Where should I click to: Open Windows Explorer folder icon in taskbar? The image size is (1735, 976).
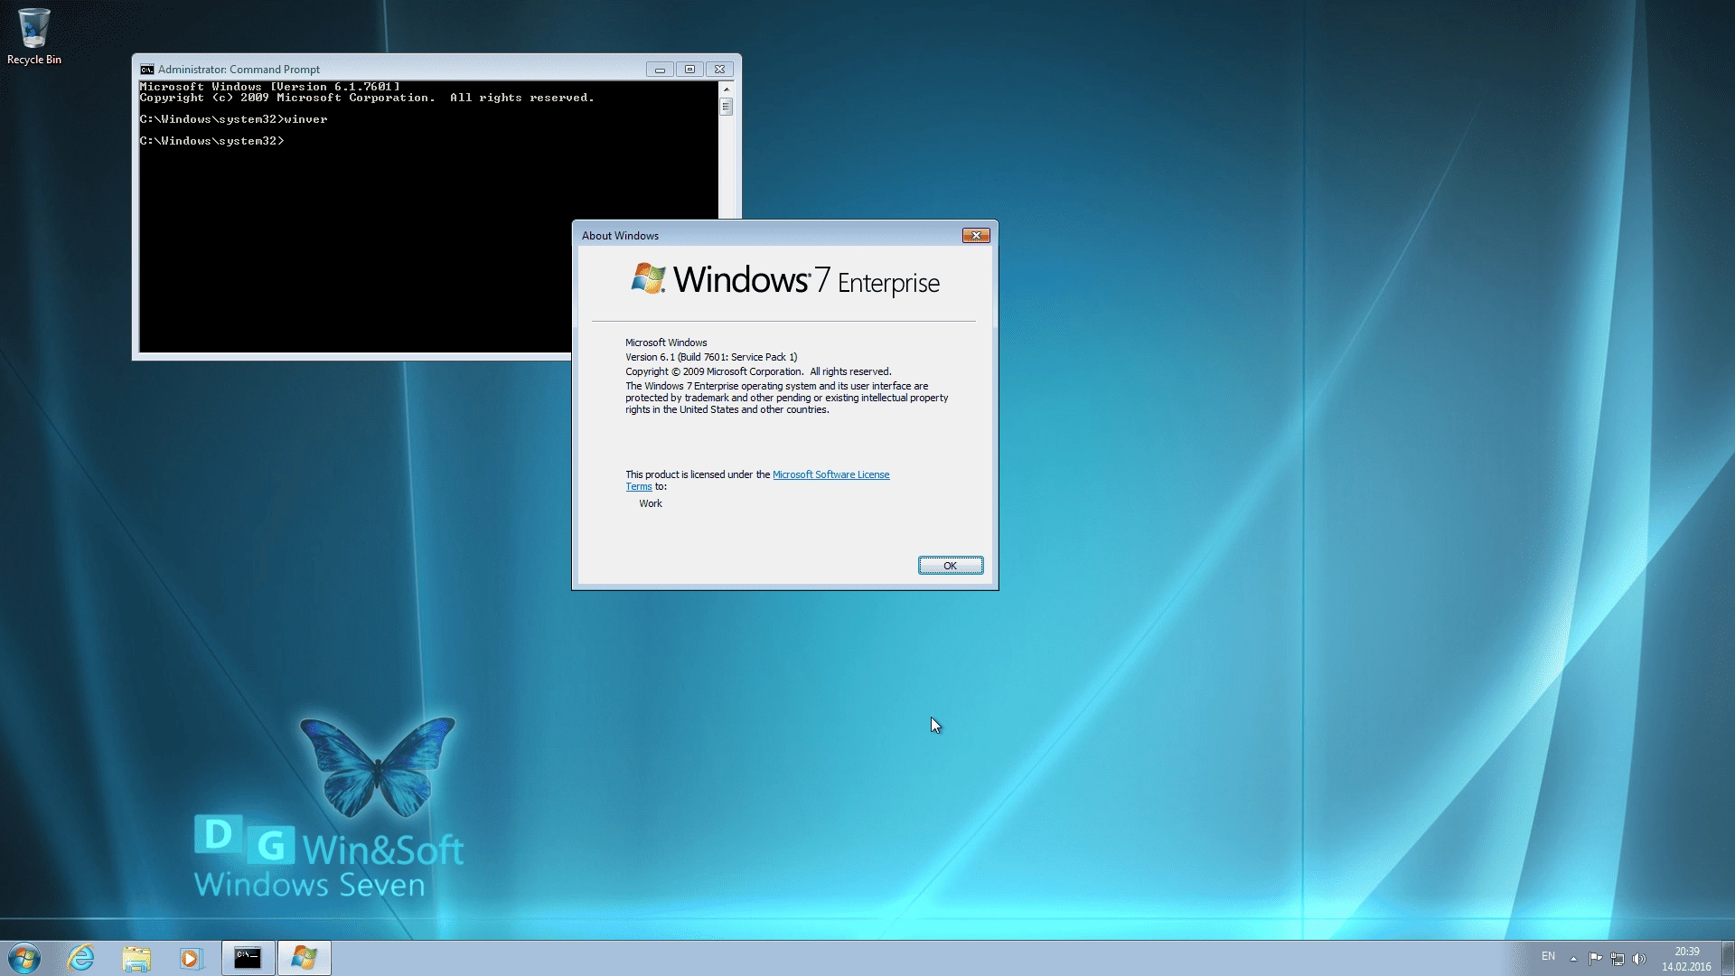136,958
